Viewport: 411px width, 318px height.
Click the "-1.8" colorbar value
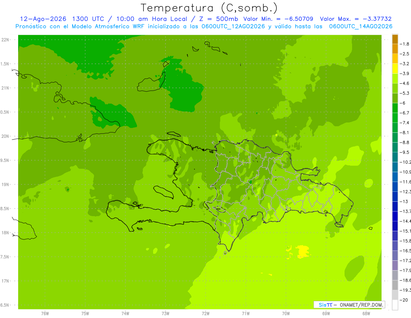[x=405, y=44]
